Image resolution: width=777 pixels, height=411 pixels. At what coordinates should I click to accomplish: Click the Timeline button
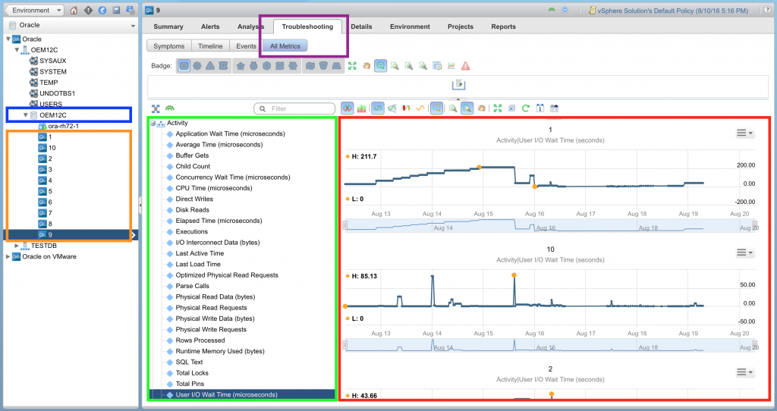pyautogui.click(x=210, y=46)
